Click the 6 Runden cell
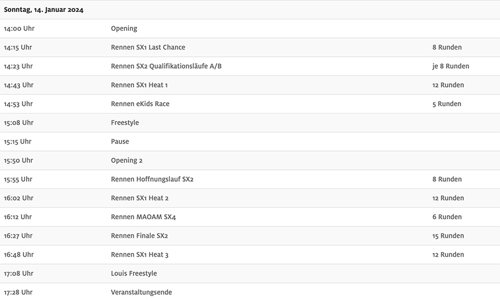This screenshot has height=301, width=500. point(447,217)
